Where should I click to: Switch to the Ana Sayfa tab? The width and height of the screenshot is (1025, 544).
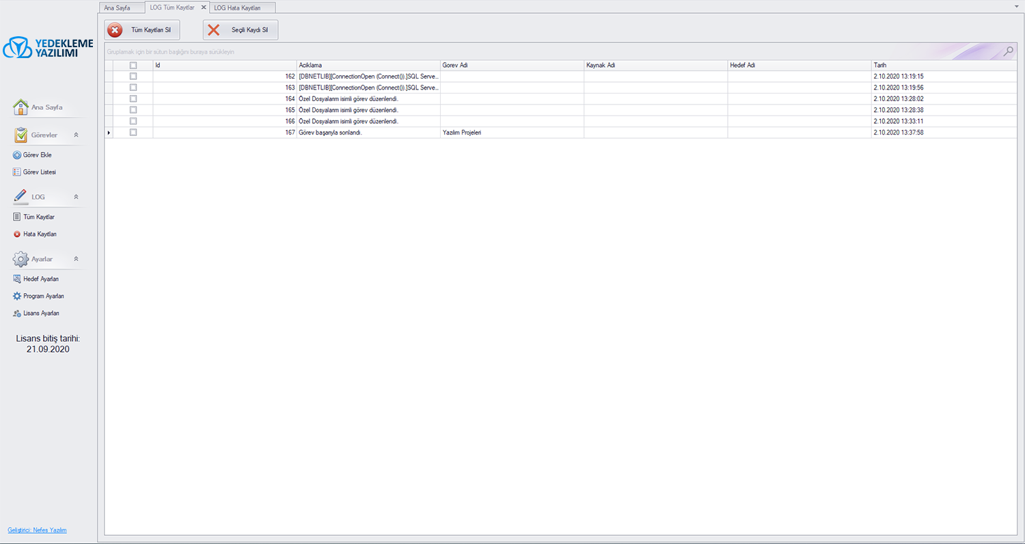pyautogui.click(x=117, y=8)
